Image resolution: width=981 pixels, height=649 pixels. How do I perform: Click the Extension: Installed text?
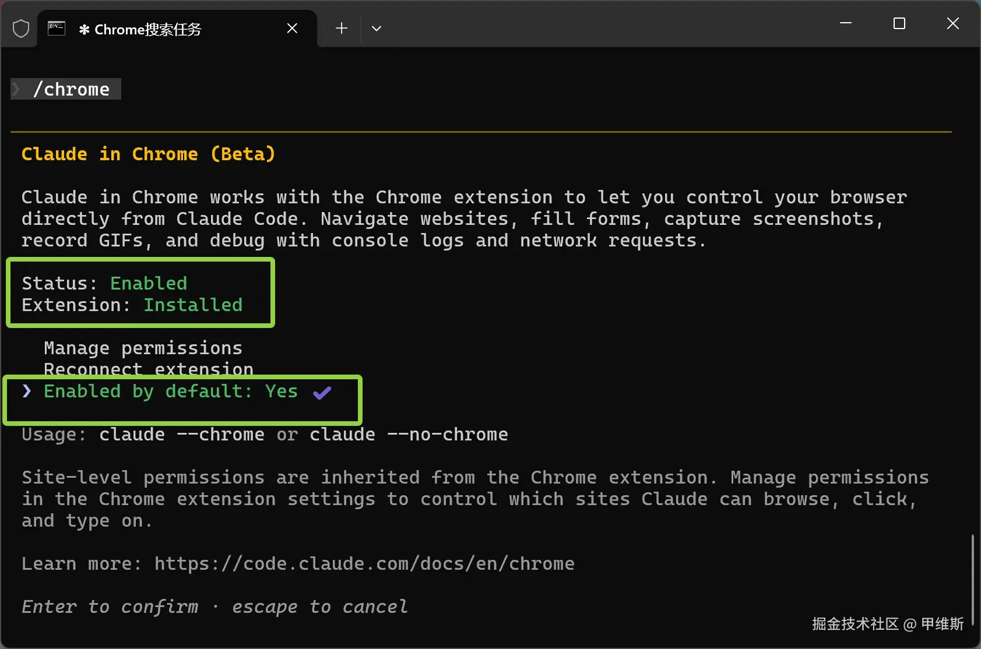[x=132, y=305]
